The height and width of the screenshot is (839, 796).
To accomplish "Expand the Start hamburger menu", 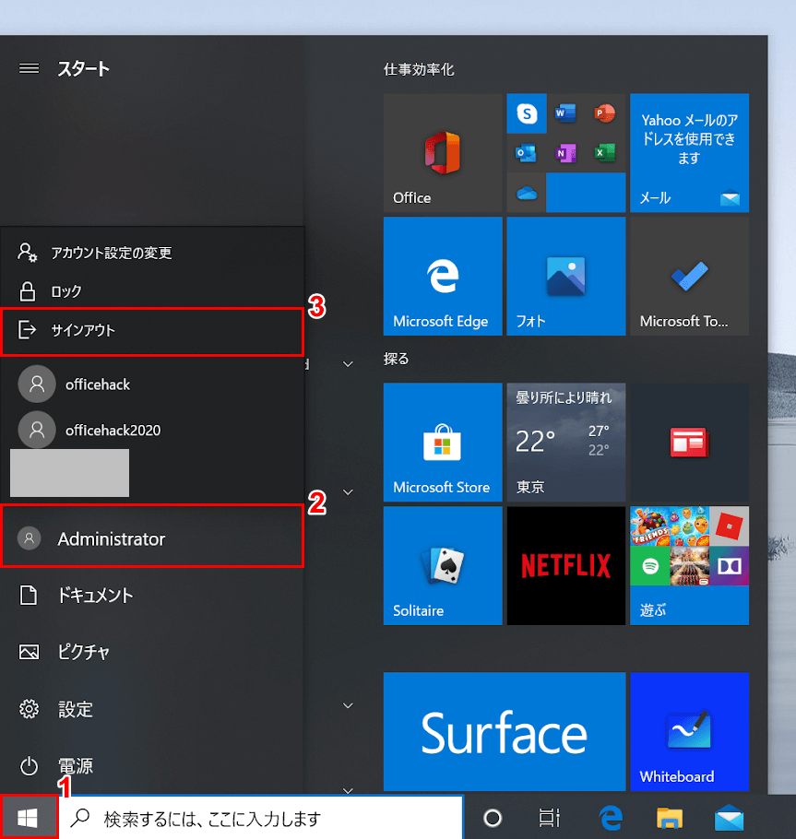I will [x=29, y=68].
